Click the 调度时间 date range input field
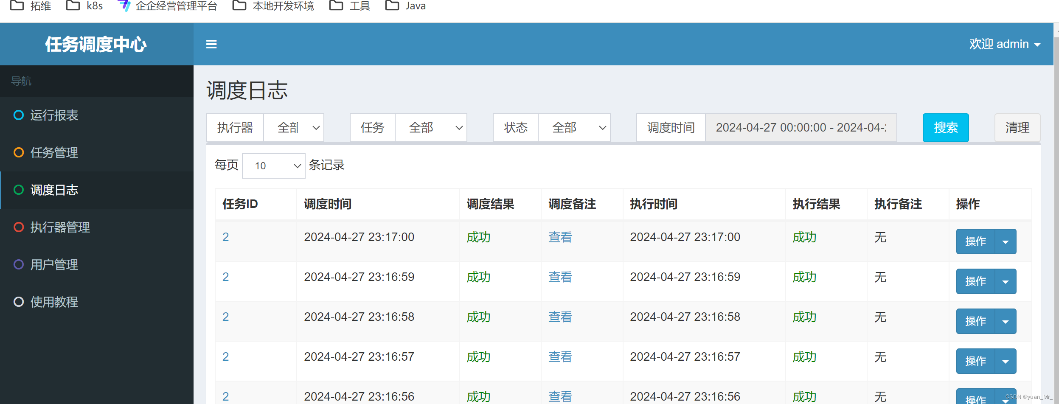Screen dimensions: 1059x404 (801, 128)
